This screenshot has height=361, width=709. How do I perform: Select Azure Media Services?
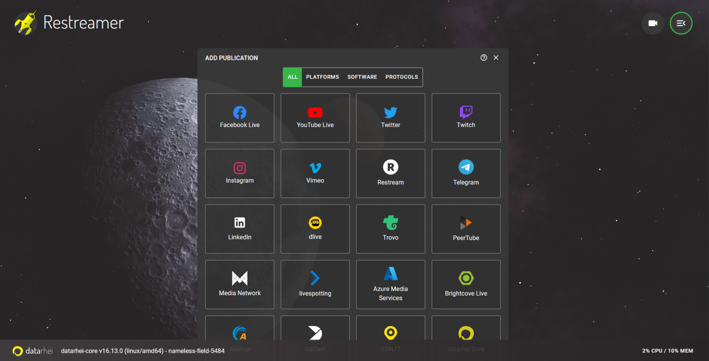(391, 284)
